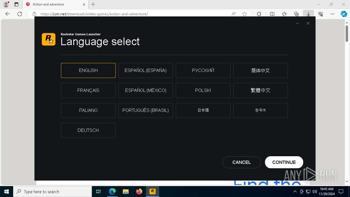Open Read aloud in Edge

click(x=234, y=14)
